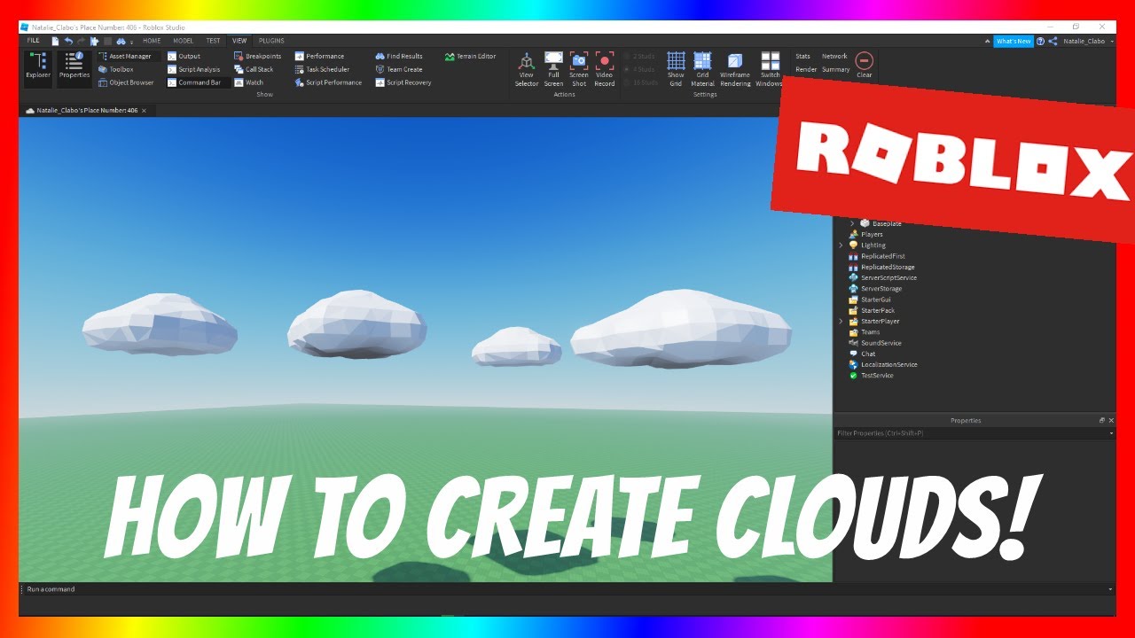This screenshot has height=638, width=1135.
Task: Open the Properties filter dropdown arrow
Action: coord(1111,433)
